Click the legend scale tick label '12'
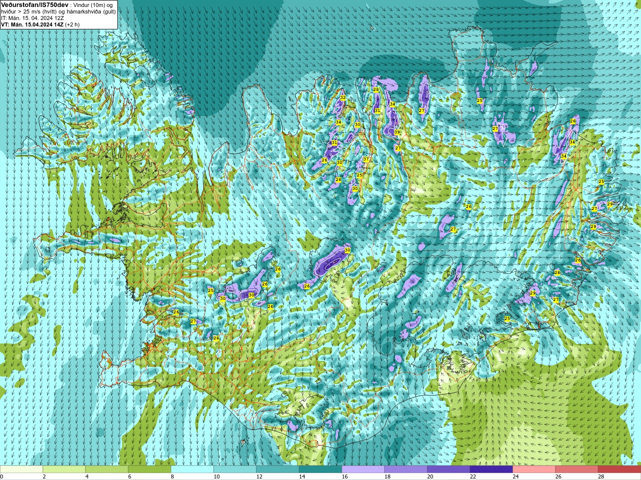The image size is (641, 480). pos(259,476)
